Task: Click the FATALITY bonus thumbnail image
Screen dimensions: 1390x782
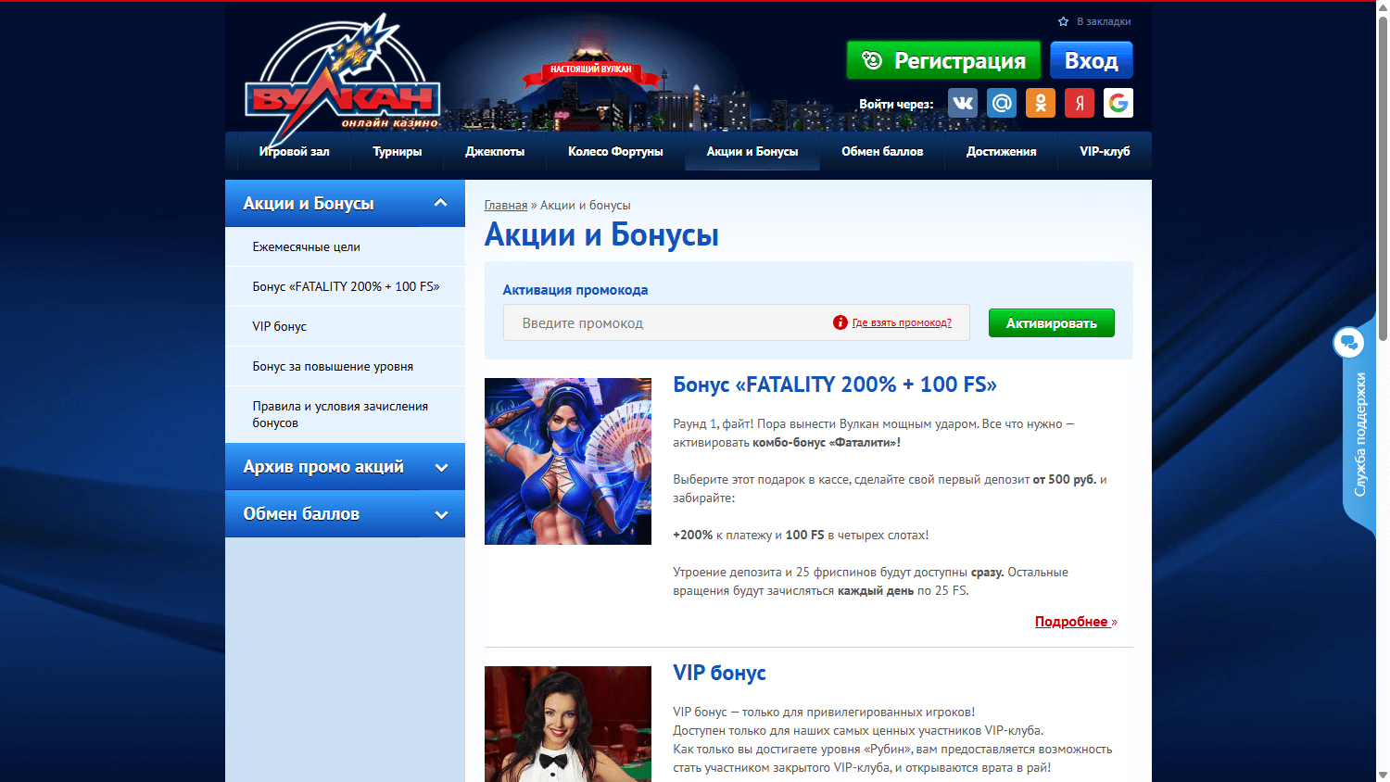Action: tap(567, 460)
